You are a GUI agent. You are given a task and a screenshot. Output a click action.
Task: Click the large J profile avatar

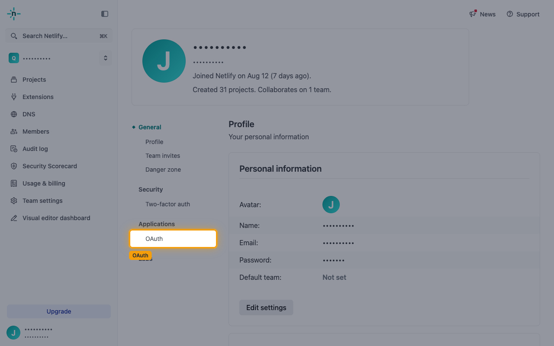pyautogui.click(x=164, y=61)
